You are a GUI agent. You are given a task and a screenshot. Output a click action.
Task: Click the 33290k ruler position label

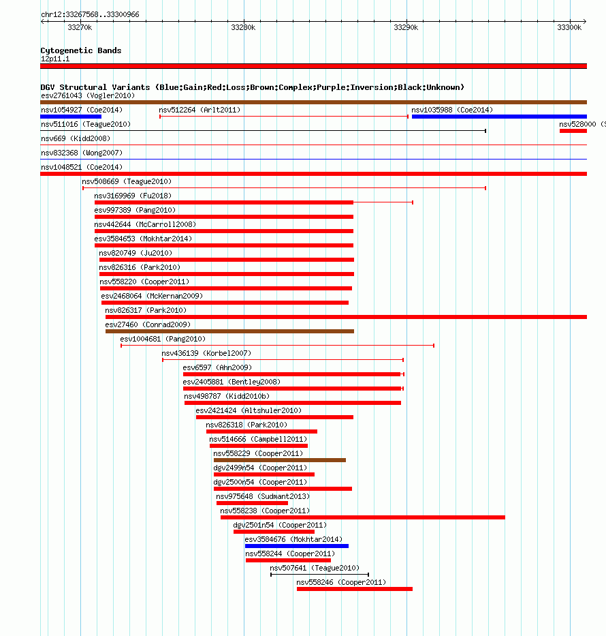point(406,27)
